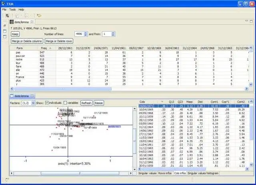256x185 pixels.
Task: Click the status bar icon at bottom left
Action: [x=8, y=180]
